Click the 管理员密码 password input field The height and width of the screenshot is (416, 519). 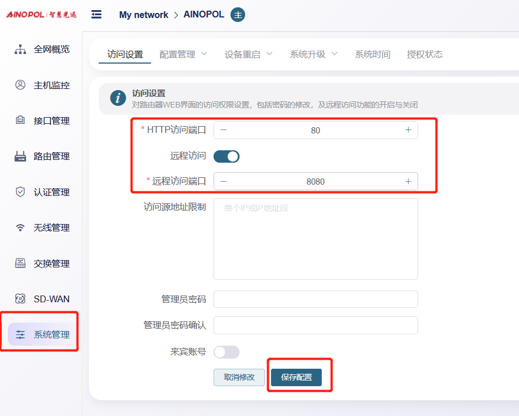coord(316,299)
